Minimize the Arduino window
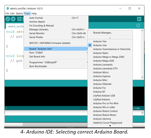This screenshot has height=138, width=151. tap(120, 8)
